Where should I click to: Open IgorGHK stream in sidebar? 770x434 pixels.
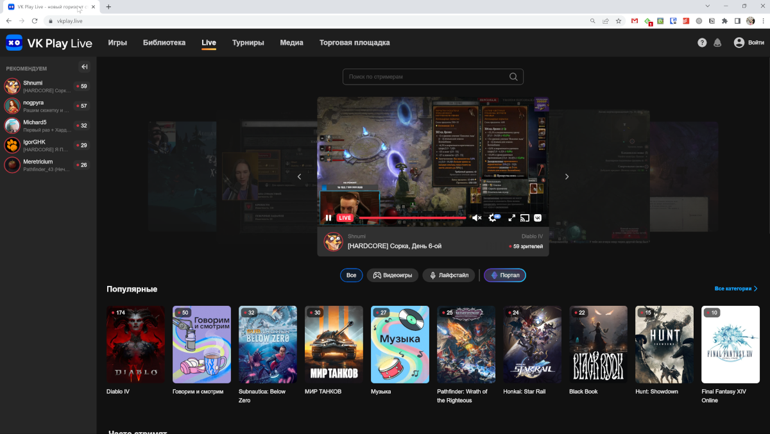[x=48, y=146]
